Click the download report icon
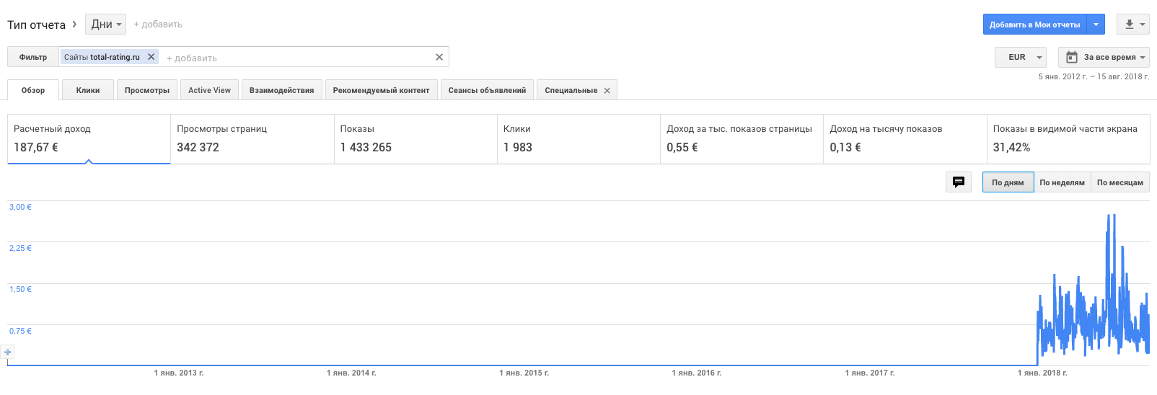The height and width of the screenshot is (395, 1157). [x=1130, y=25]
